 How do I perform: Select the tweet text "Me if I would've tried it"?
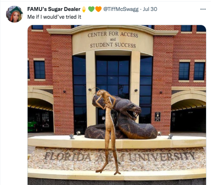(x=54, y=17)
